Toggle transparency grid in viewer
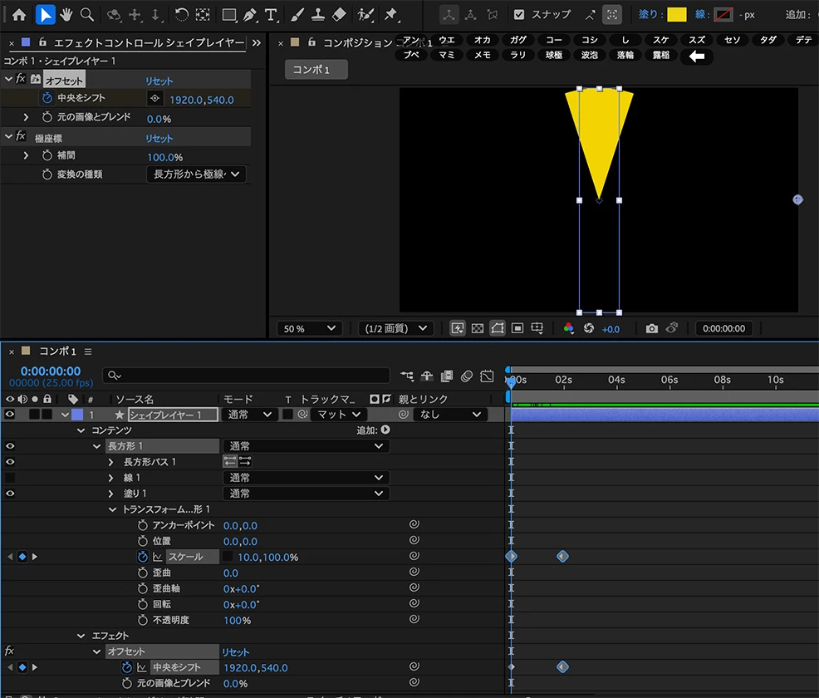 click(x=478, y=328)
